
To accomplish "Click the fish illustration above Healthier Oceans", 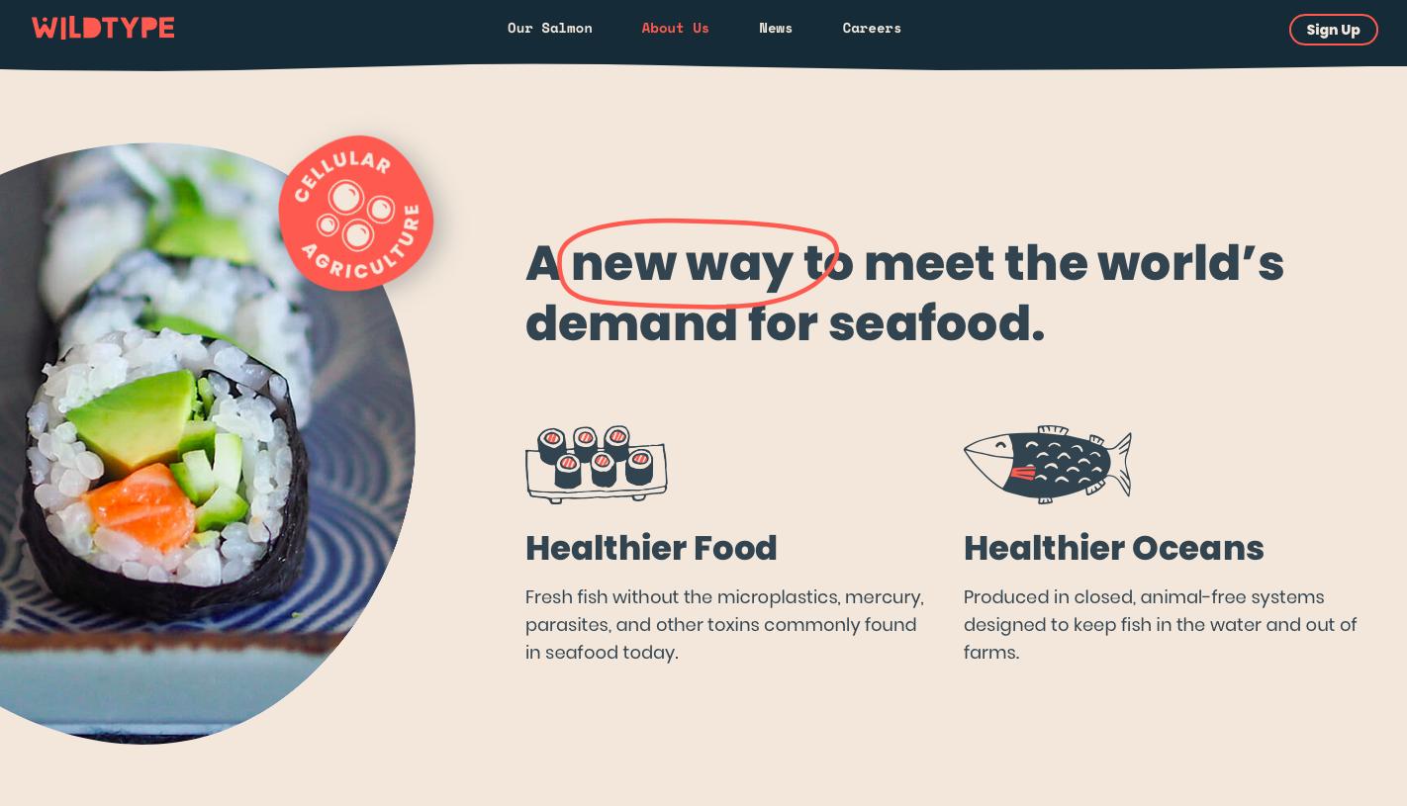I will click(x=1048, y=465).
